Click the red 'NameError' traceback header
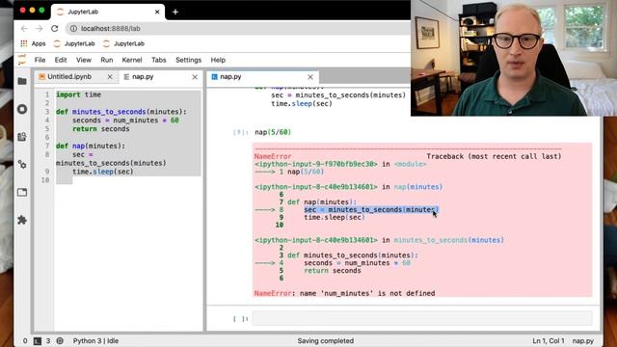 click(x=273, y=156)
